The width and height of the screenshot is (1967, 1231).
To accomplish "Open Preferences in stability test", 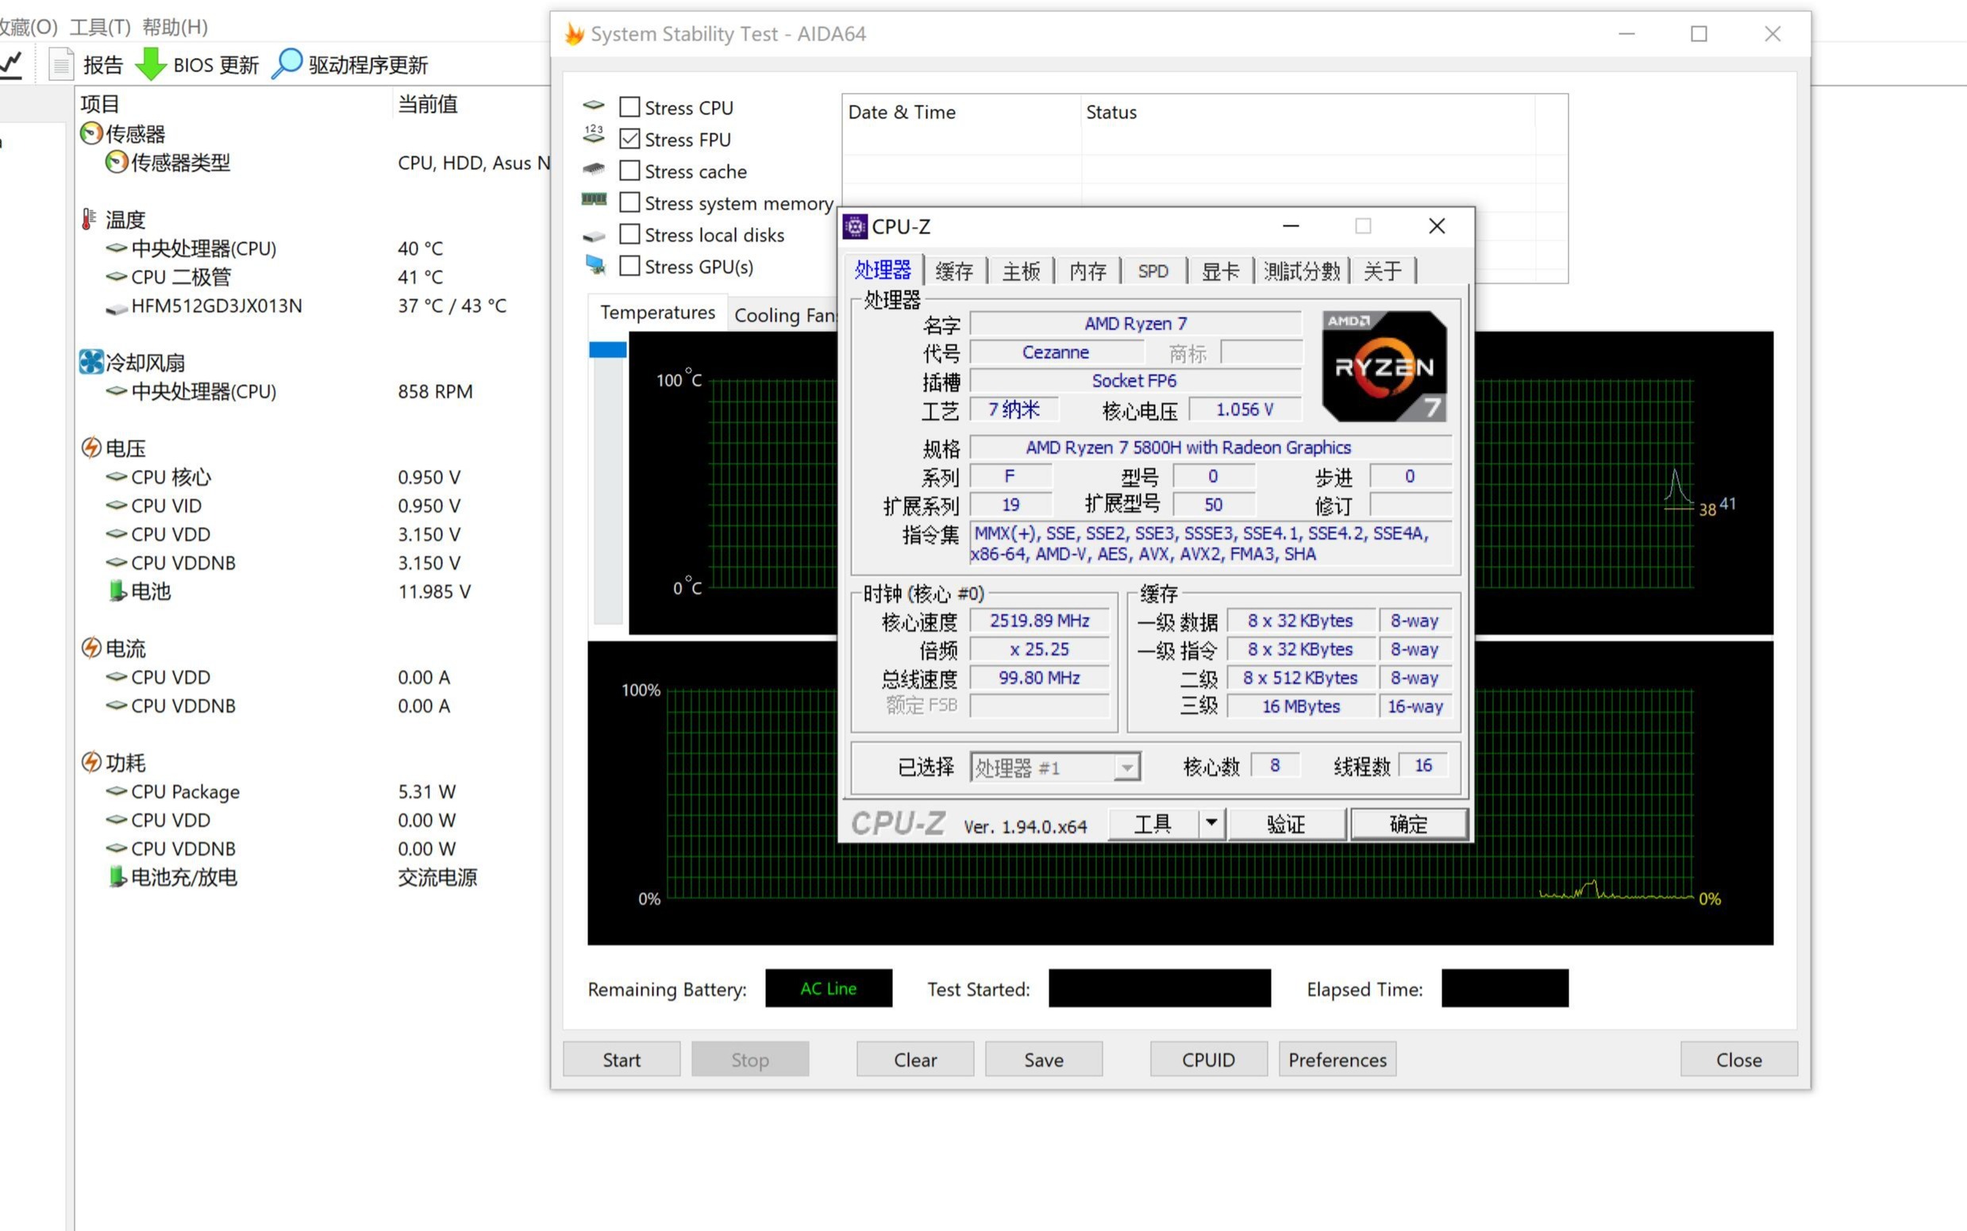I will [x=1338, y=1060].
